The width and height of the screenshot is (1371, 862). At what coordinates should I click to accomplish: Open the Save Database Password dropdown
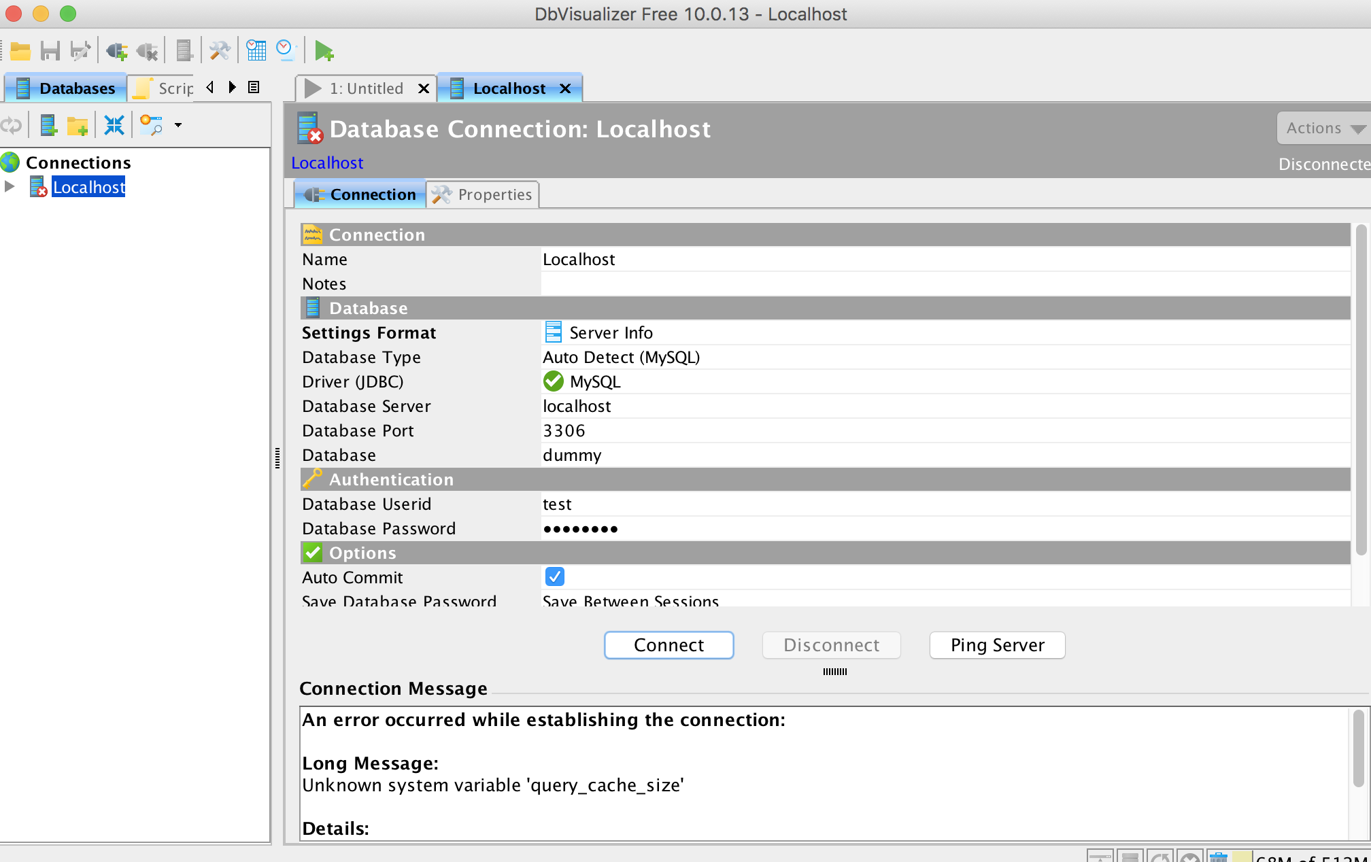point(945,600)
